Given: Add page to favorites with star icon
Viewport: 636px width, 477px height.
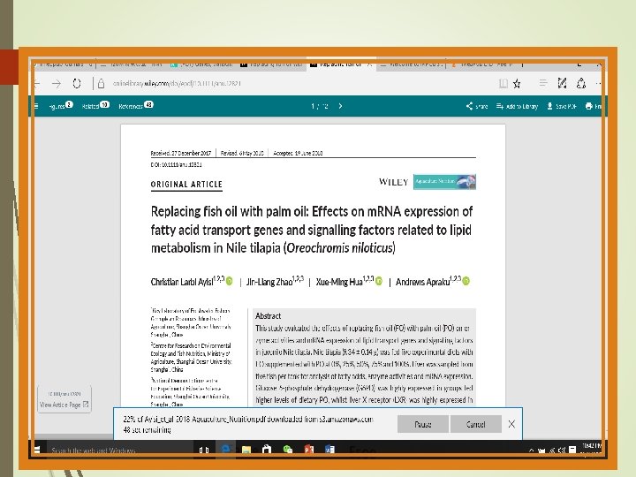Looking at the screenshot, I should coord(517,84).
